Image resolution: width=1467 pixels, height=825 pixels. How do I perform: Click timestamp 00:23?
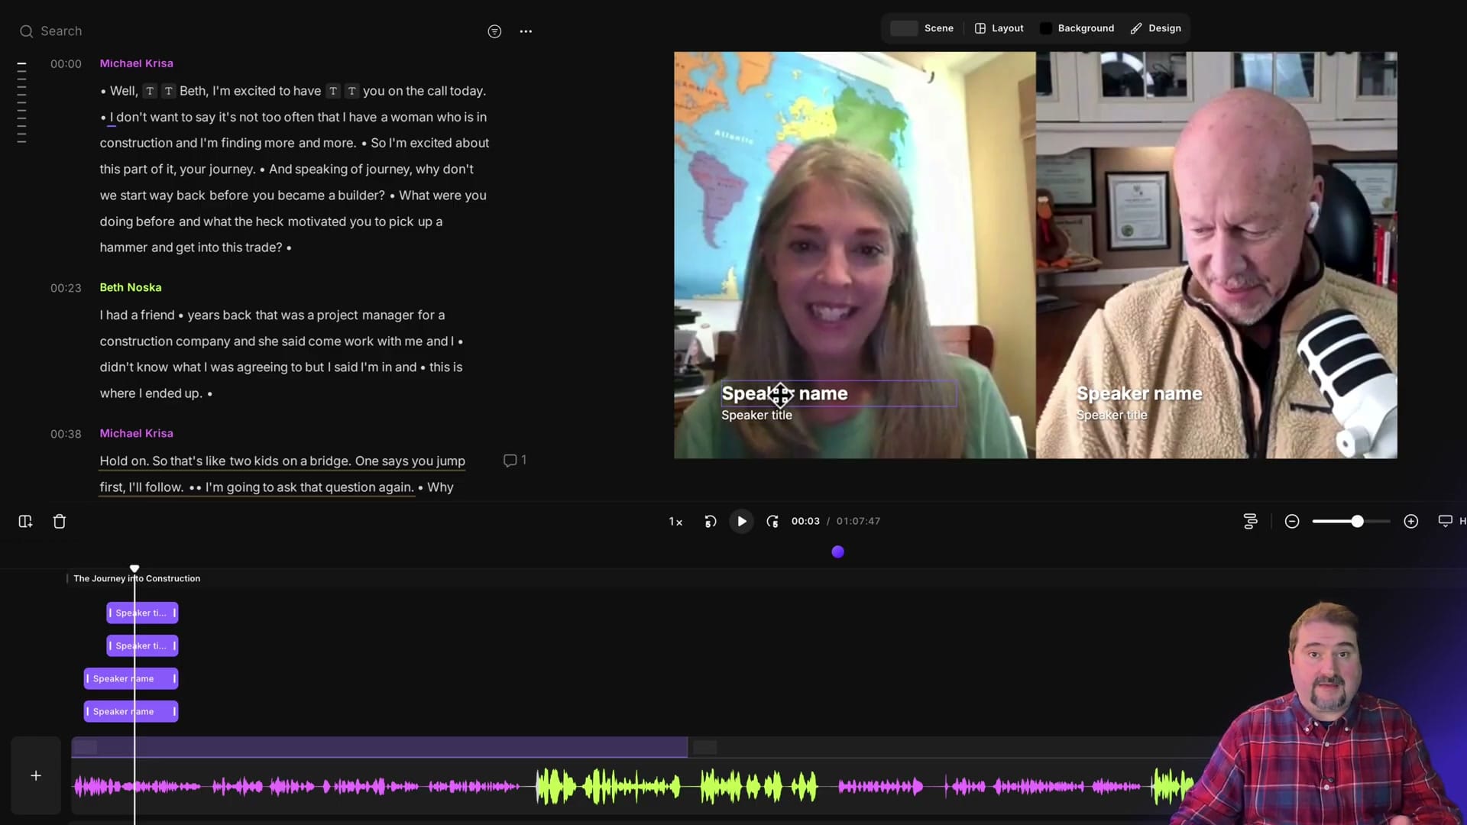[x=66, y=288]
